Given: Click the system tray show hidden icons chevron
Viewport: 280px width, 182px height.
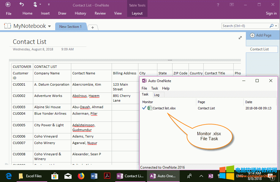Looking at the screenshot, I should coord(201,176).
